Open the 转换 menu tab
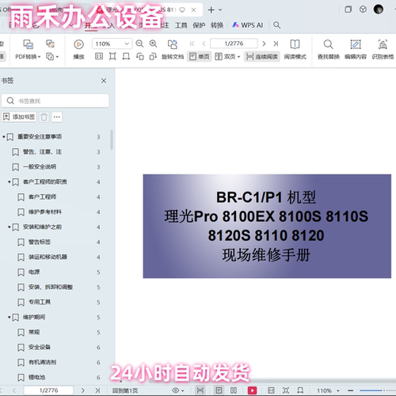 coord(217,25)
